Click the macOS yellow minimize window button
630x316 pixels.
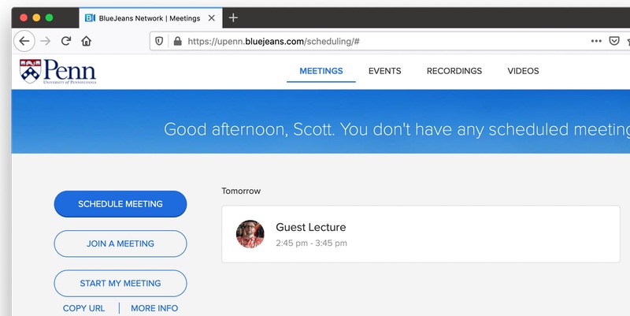coord(36,17)
